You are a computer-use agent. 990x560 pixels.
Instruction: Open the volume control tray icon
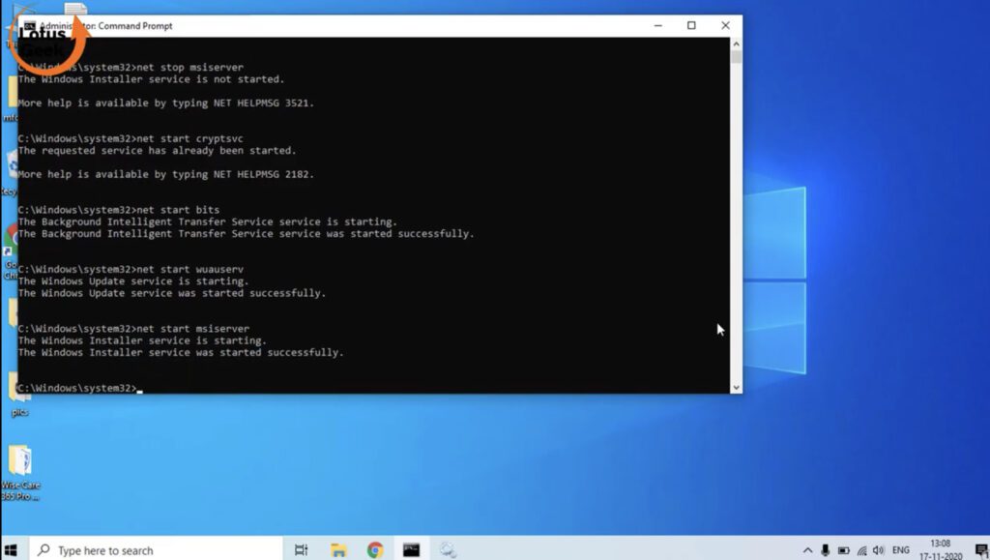[878, 550]
